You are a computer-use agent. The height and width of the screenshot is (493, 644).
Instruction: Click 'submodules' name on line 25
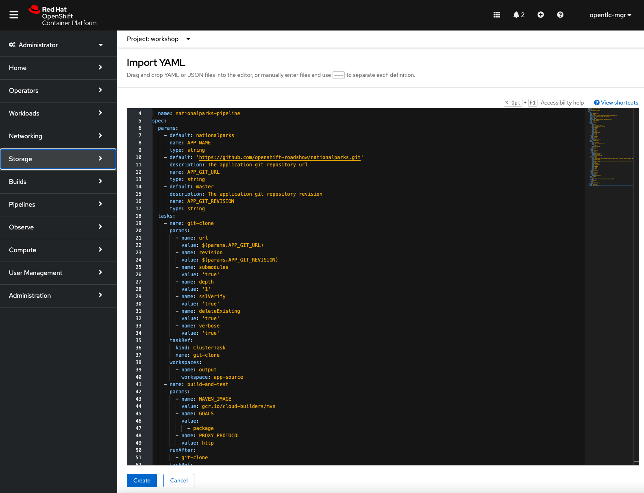[214, 267]
